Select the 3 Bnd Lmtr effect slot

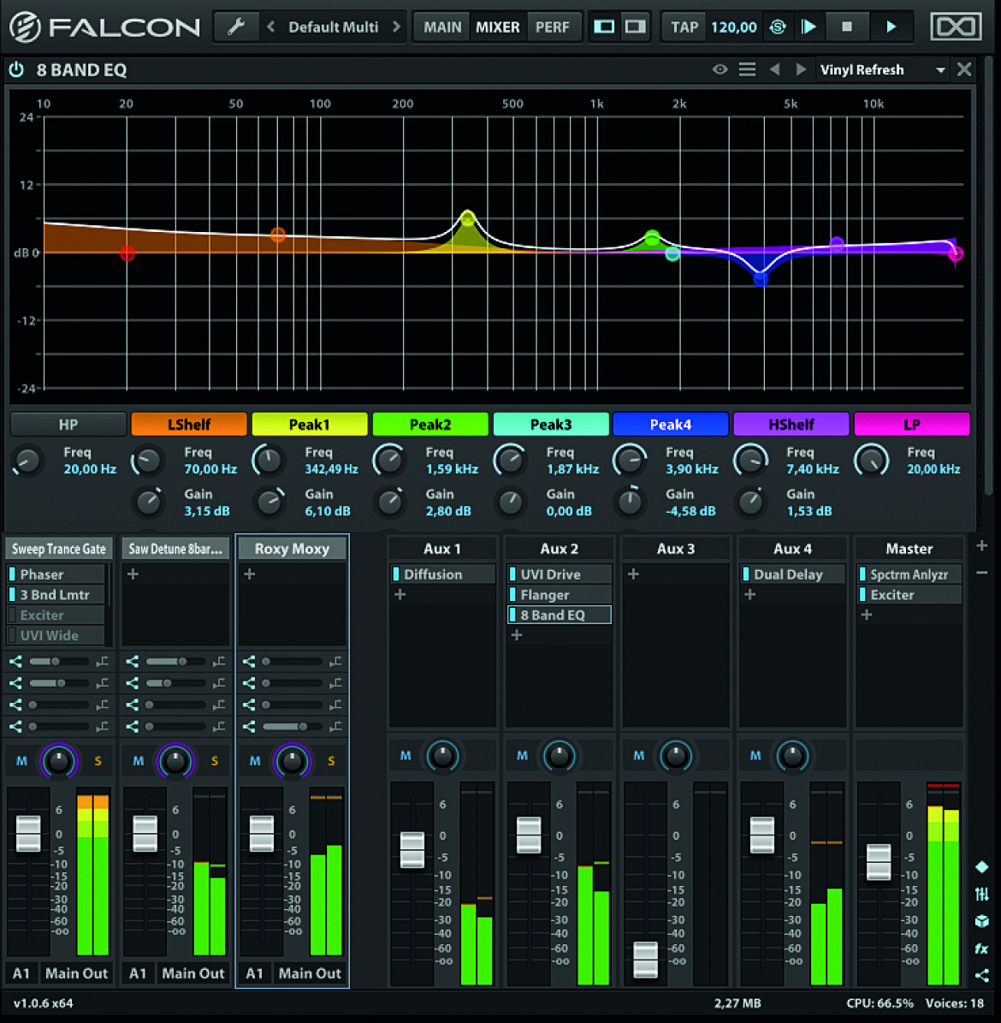56,595
